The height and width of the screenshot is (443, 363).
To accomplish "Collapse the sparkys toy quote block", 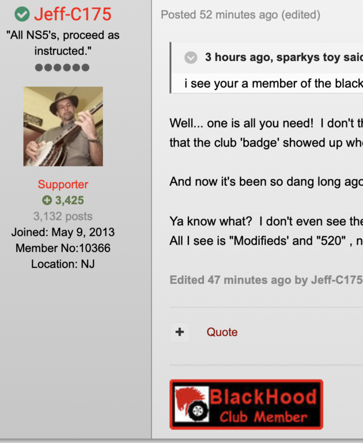I will pos(191,58).
